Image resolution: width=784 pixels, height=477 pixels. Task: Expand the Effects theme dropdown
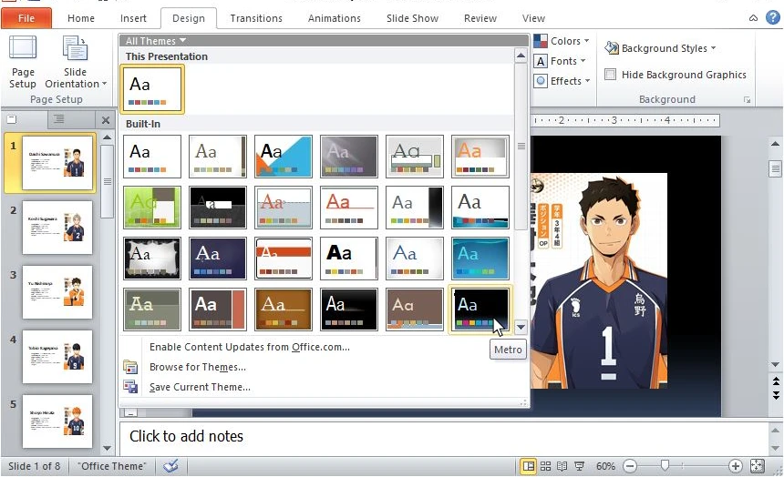(562, 81)
